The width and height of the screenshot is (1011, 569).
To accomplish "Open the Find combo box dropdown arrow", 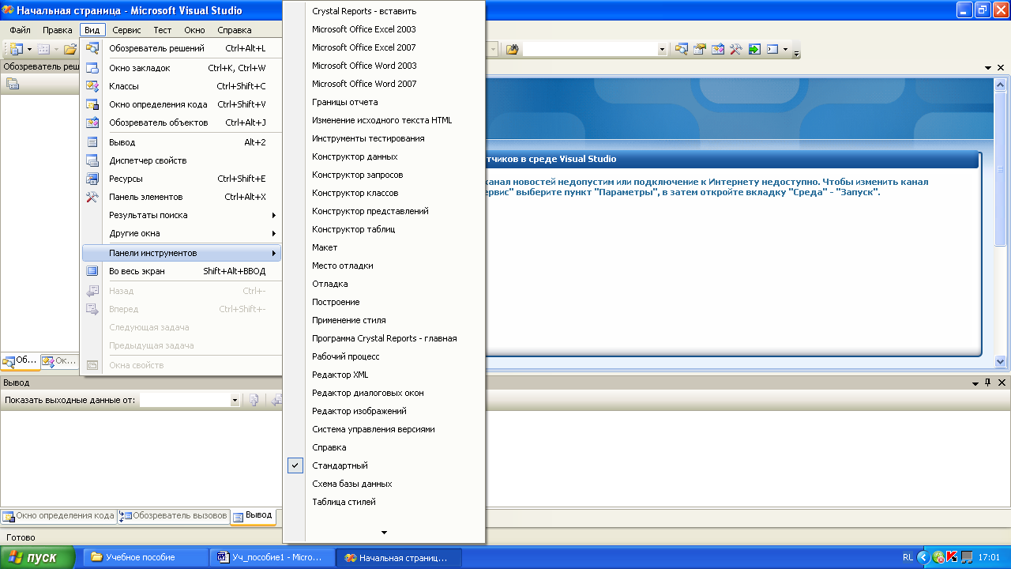I will click(662, 49).
